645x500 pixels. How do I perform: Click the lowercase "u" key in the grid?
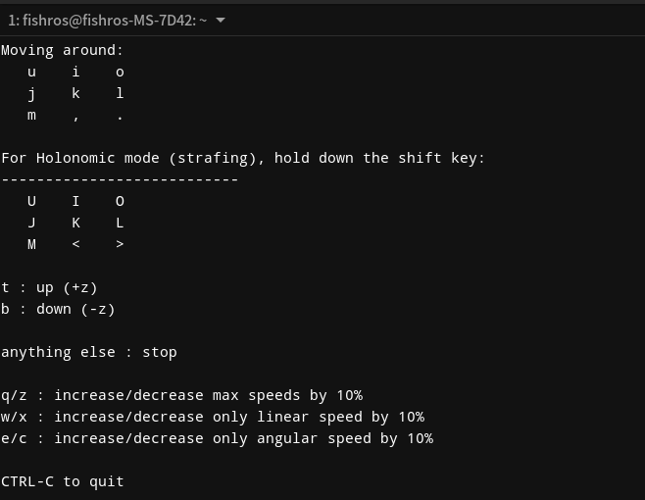tap(31, 72)
